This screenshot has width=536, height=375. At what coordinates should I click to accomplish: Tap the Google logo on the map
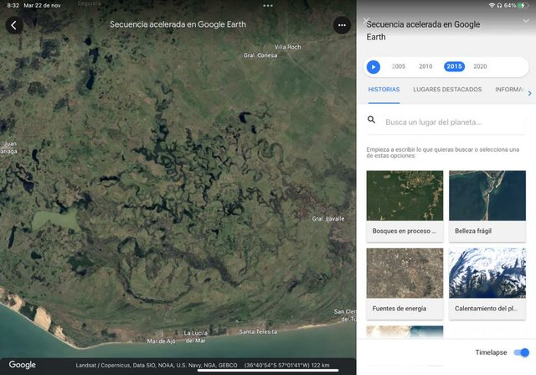(23, 365)
